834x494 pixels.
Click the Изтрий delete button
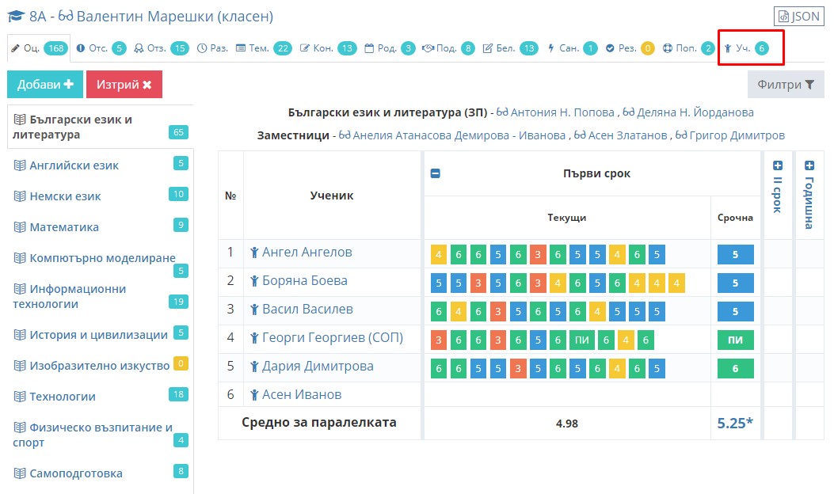[x=124, y=85]
